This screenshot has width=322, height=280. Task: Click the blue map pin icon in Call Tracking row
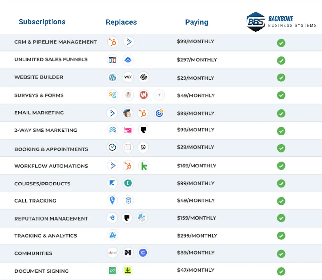113,200
